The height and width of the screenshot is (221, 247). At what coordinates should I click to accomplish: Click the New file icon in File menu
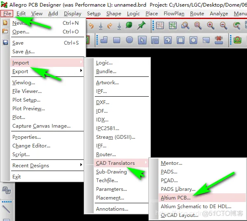5,23
